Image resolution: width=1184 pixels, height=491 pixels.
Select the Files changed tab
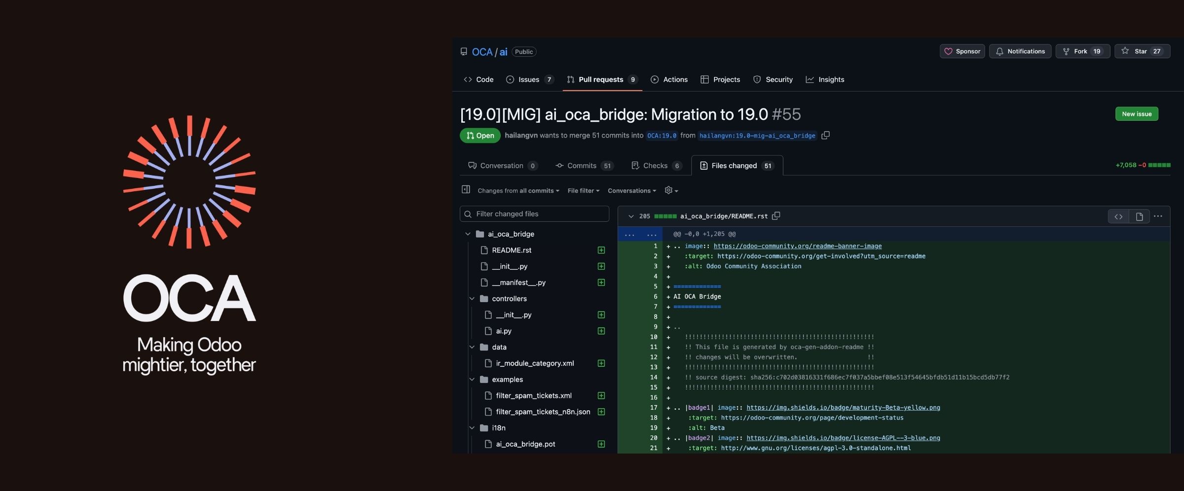737,166
